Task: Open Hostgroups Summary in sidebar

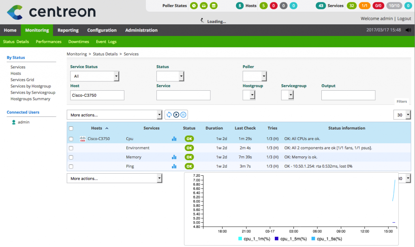Action: point(30,99)
